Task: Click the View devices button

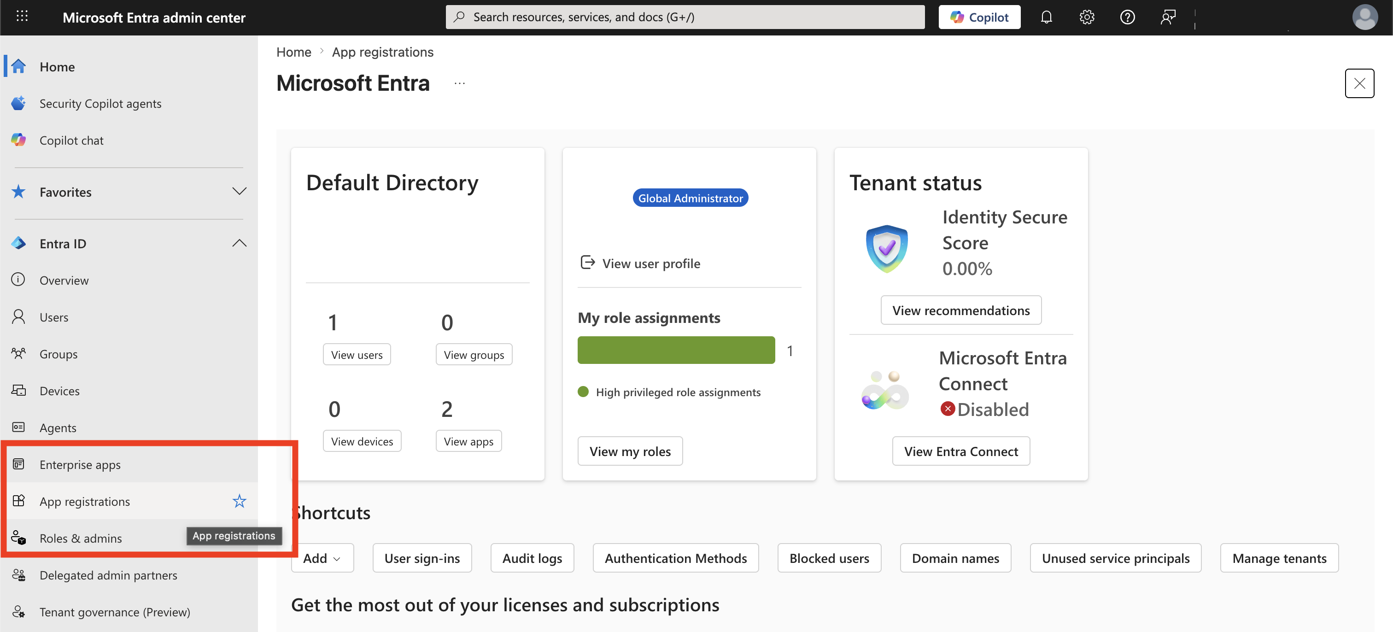Action: [x=363, y=441]
